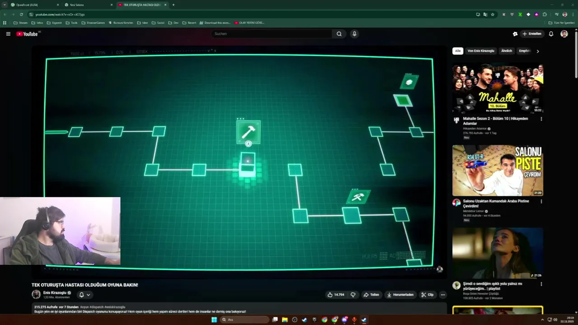Click the #dispatch hashtag in the description
The height and width of the screenshot is (325, 578).
[97, 307]
